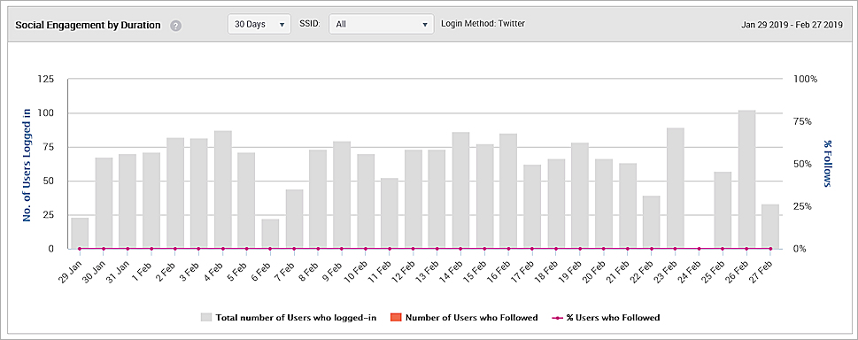The width and height of the screenshot is (858, 340).
Task: Click the 30 Jan bar
Action: pyautogui.click(x=104, y=203)
